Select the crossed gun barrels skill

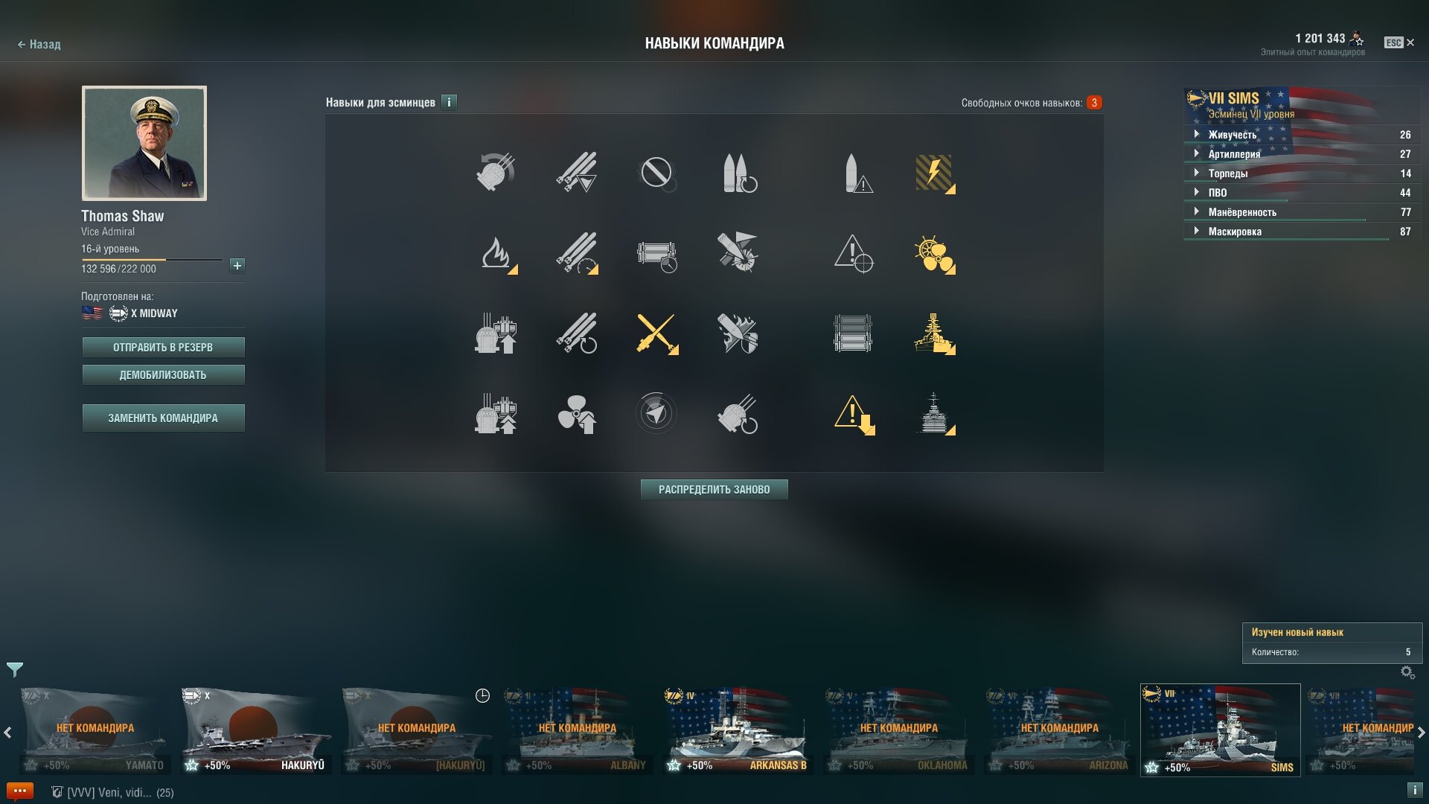coord(656,333)
